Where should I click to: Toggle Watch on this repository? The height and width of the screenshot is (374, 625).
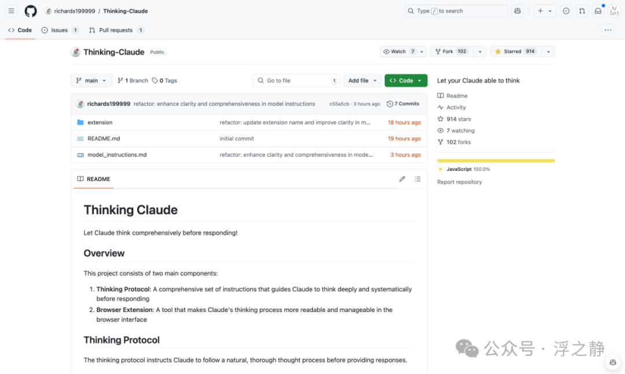(399, 52)
